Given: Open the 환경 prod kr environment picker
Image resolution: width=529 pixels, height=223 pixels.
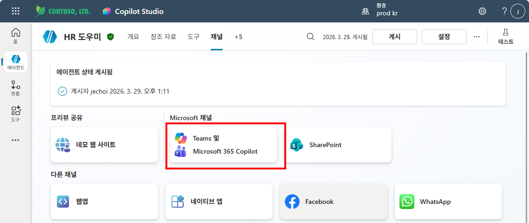Looking at the screenshot, I should coord(380,11).
